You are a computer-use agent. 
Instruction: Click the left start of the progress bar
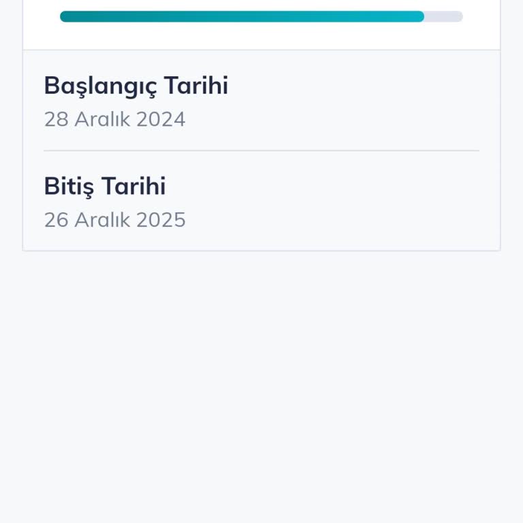[x=65, y=16]
